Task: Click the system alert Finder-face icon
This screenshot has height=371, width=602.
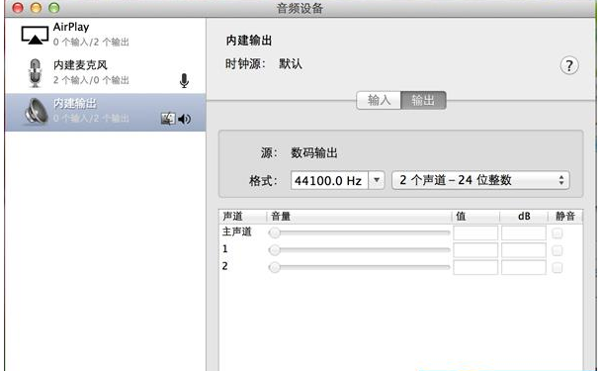Action: click(168, 119)
